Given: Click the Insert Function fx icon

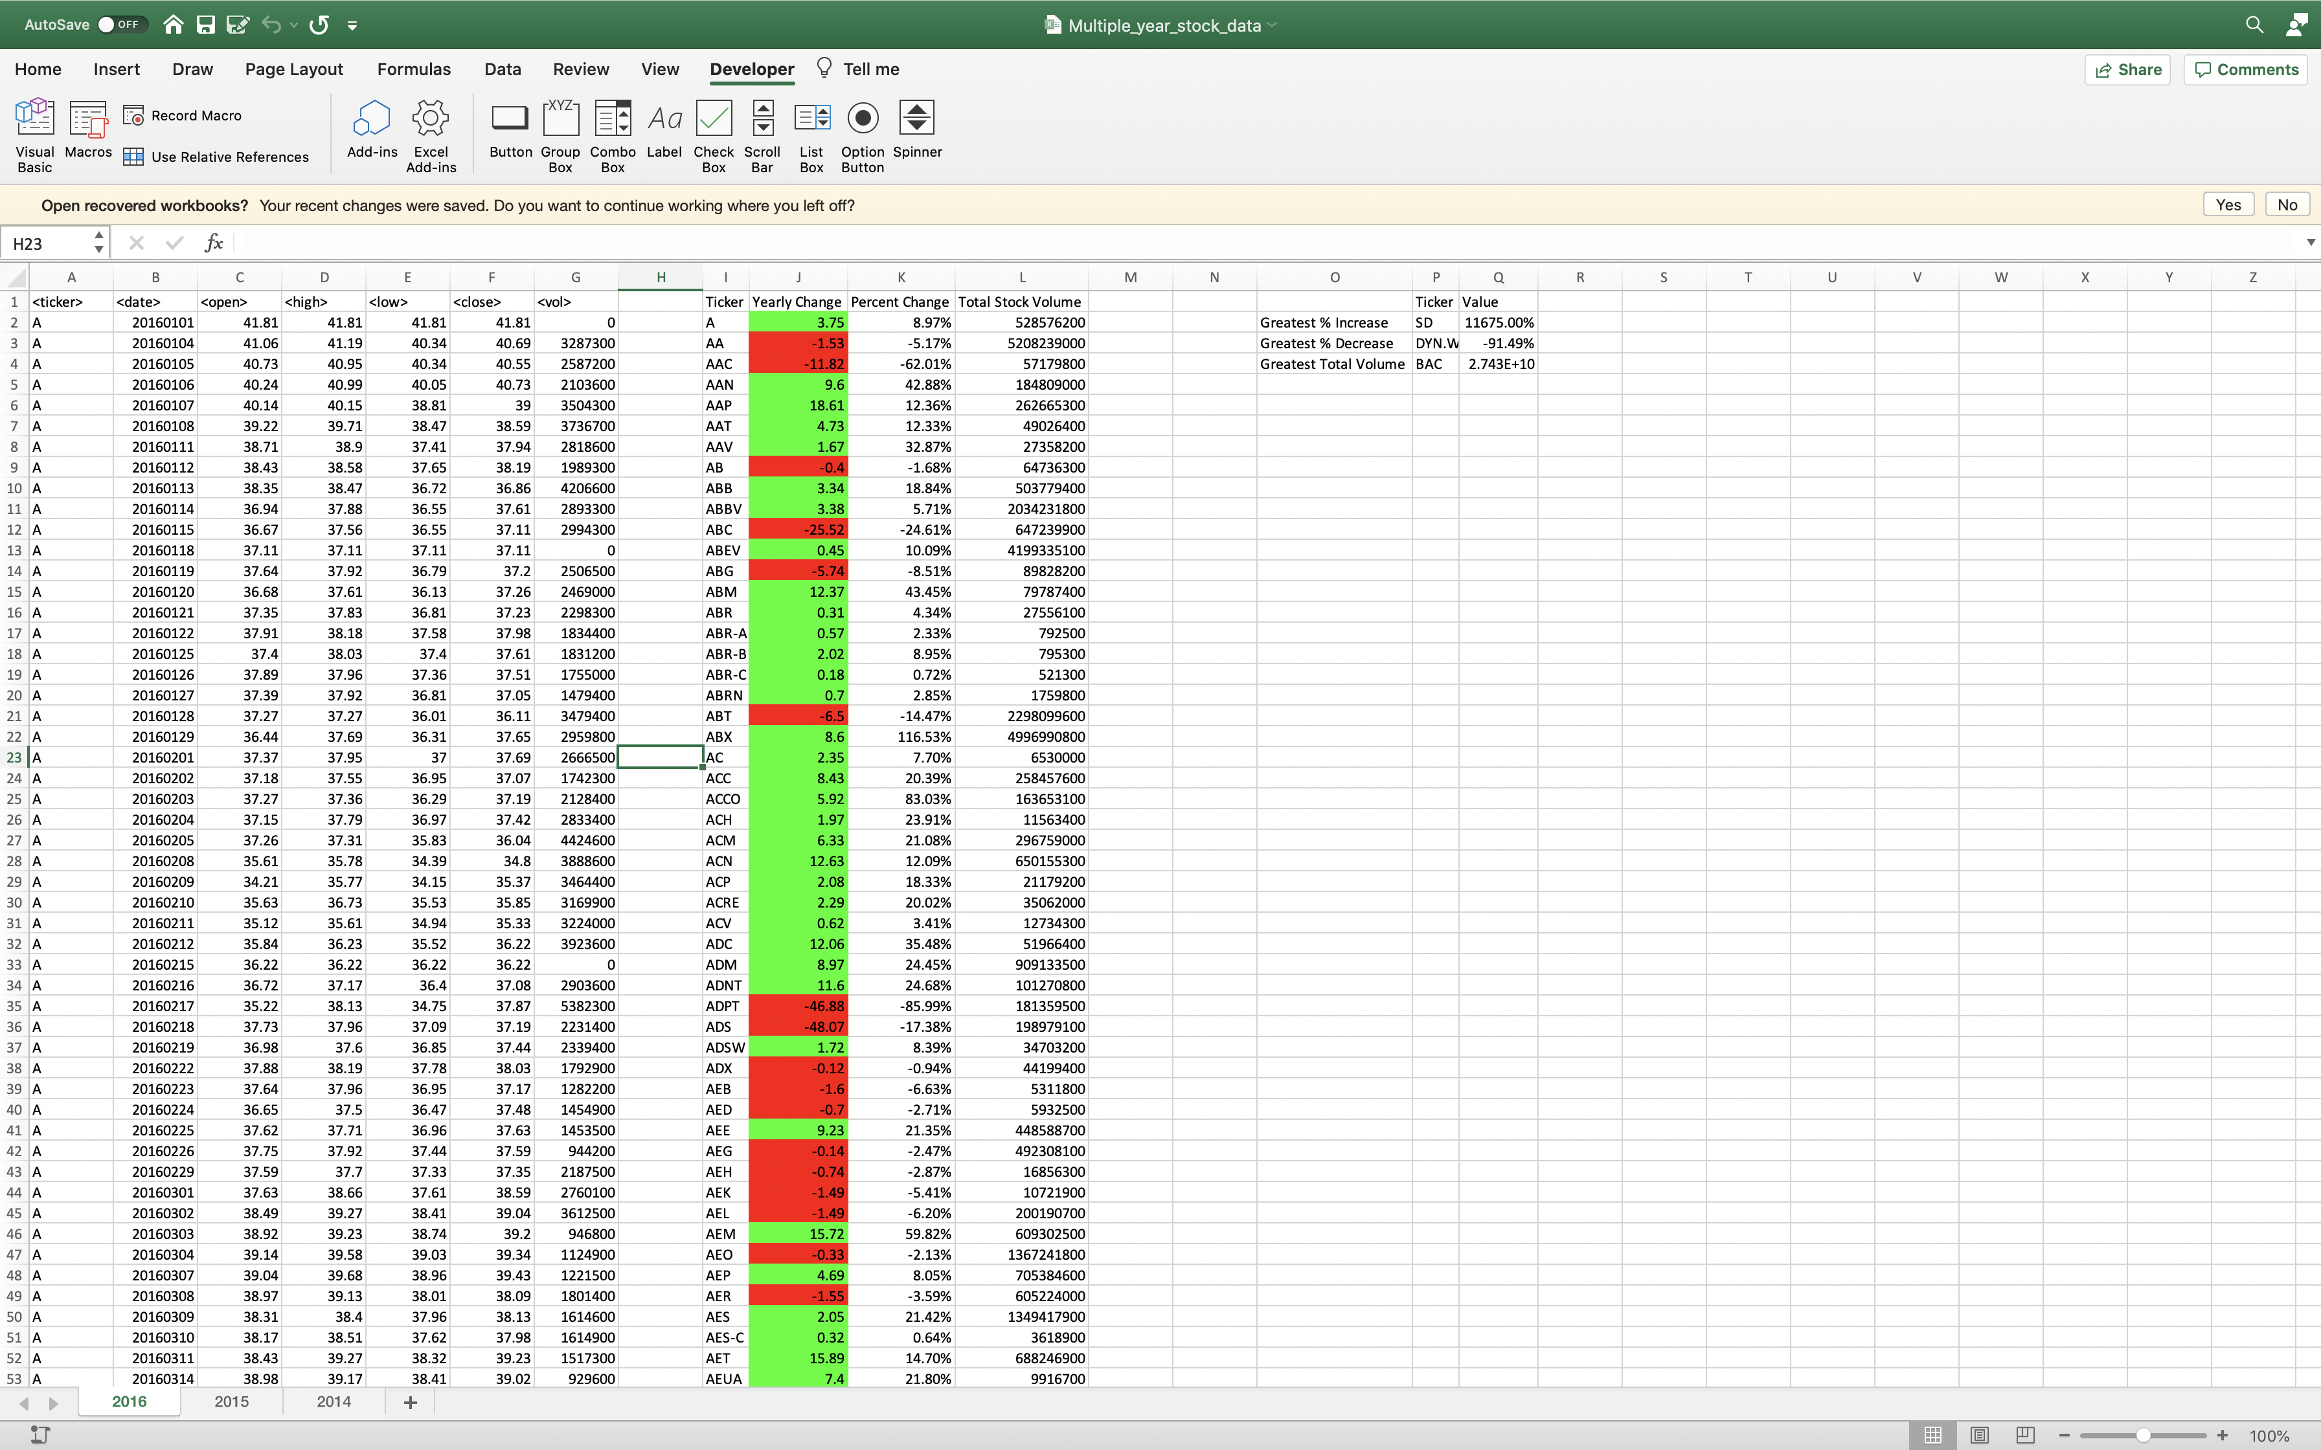Looking at the screenshot, I should [x=214, y=243].
